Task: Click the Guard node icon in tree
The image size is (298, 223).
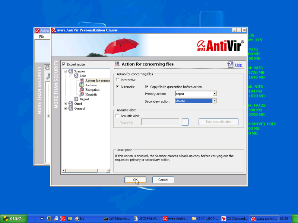Action: pyautogui.click(x=70, y=104)
